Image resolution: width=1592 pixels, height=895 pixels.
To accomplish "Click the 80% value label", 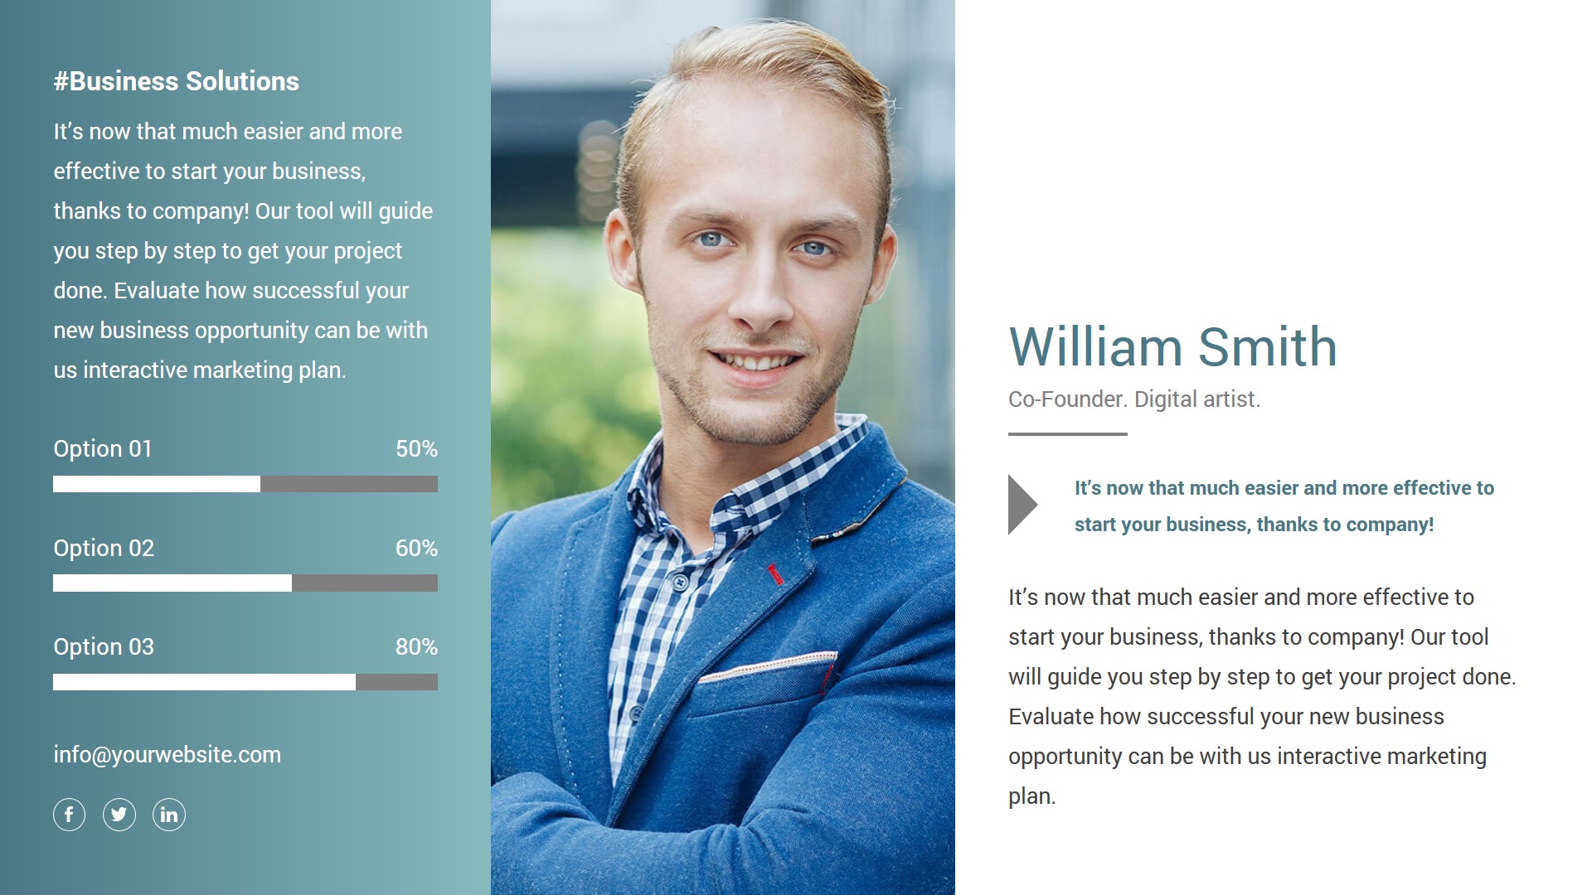I will [x=416, y=647].
